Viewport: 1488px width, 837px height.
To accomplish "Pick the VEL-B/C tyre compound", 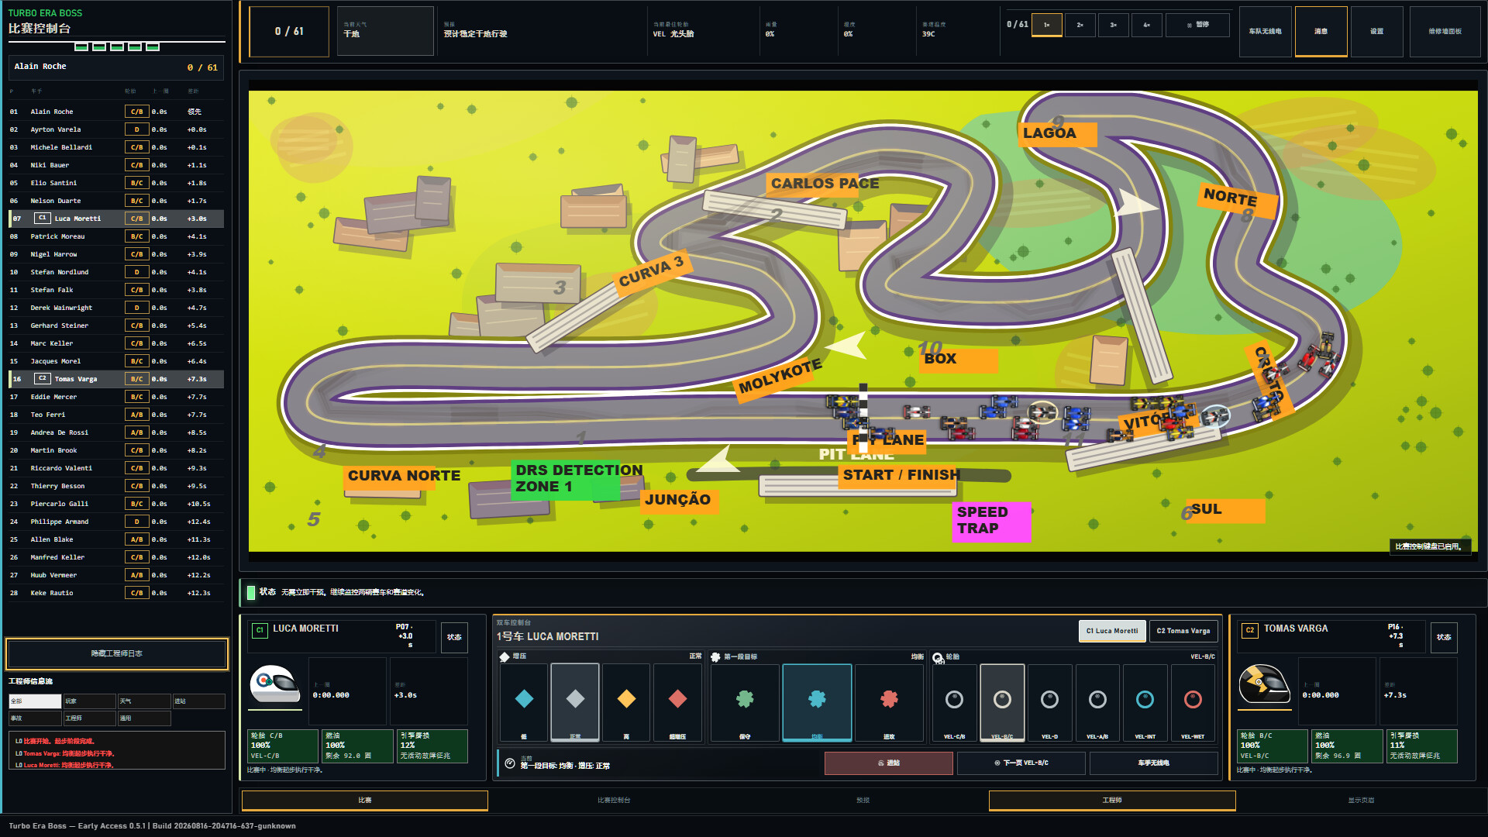I will coord(1002,702).
